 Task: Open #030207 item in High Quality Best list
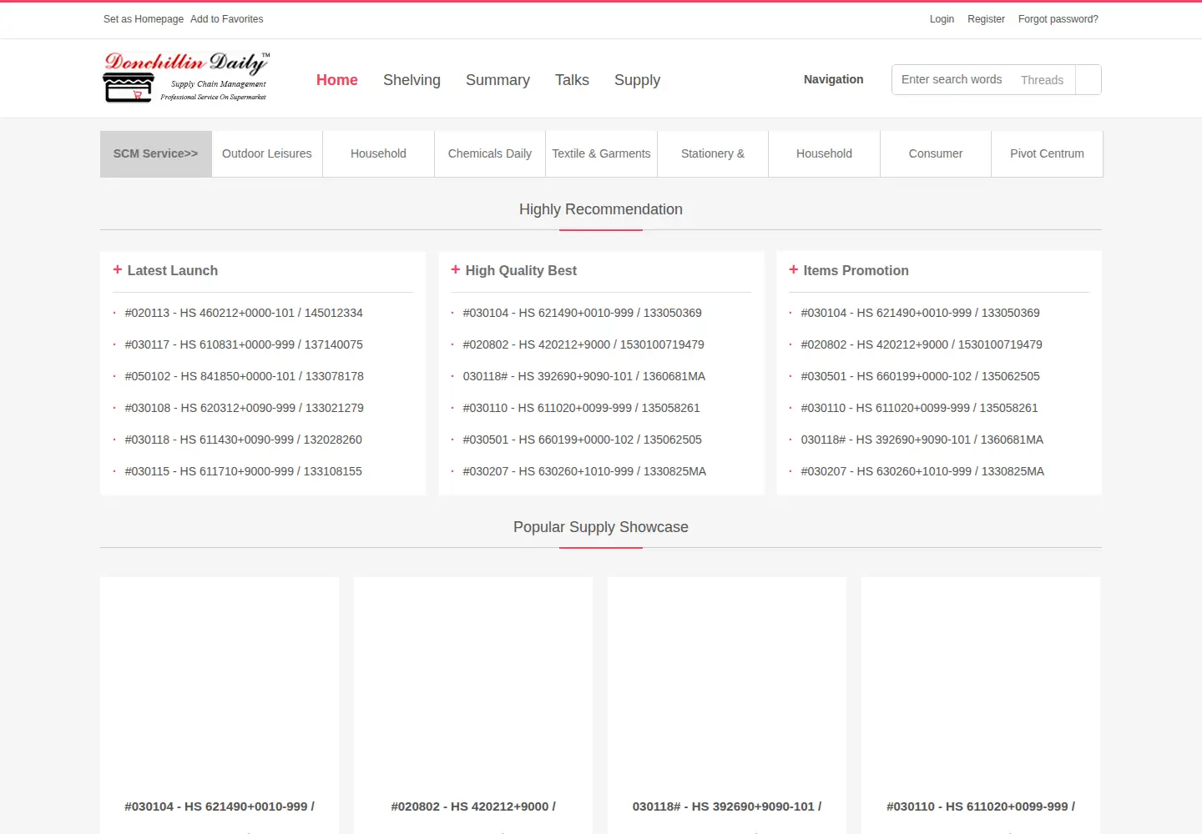[x=584, y=471]
